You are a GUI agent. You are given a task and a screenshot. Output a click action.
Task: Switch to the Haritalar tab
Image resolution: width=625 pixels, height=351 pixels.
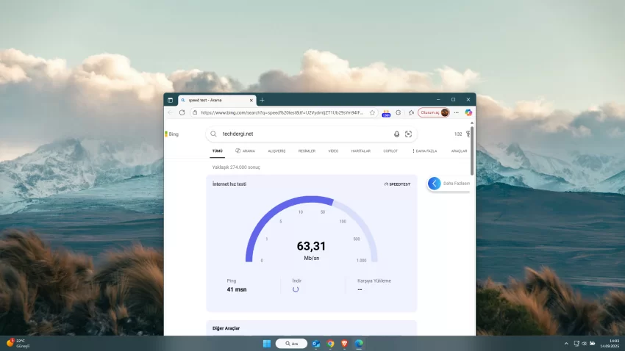[x=360, y=151]
